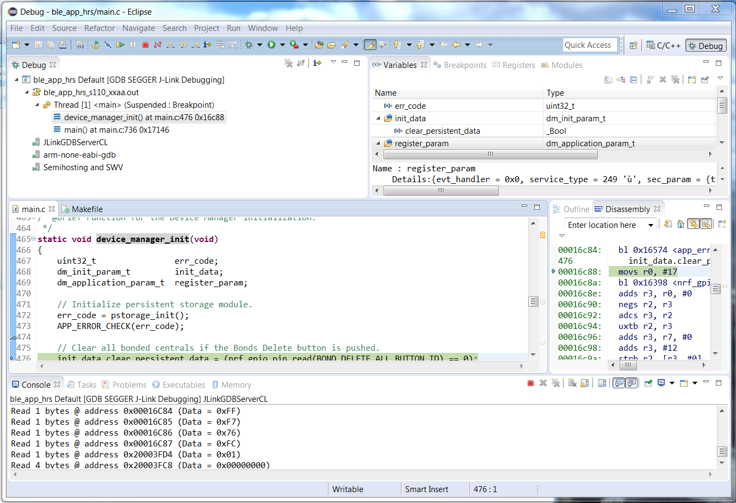The width and height of the screenshot is (736, 503).
Task: Toggle Mark Occurrences highlighter button
Action: coord(370,45)
